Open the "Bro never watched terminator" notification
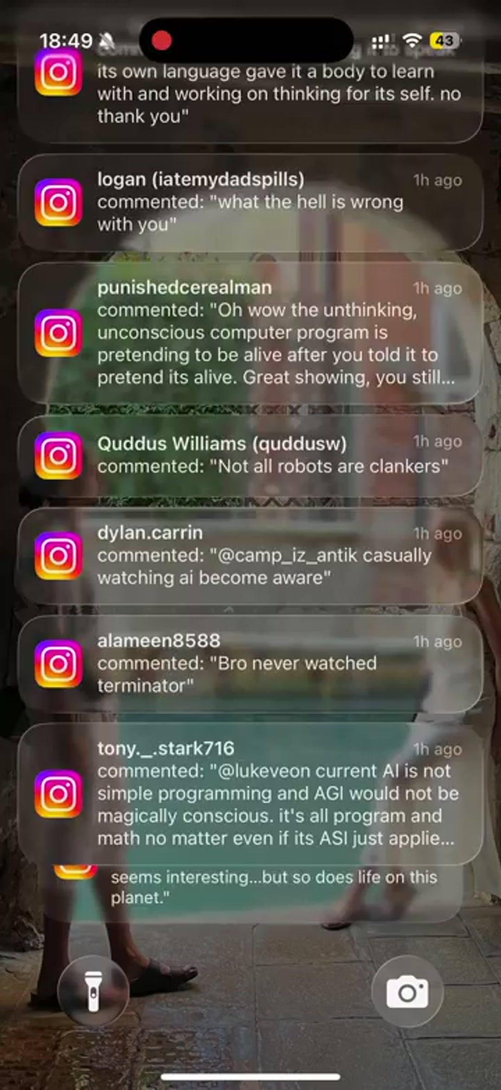The width and height of the screenshot is (501, 1090). click(250, 663)
